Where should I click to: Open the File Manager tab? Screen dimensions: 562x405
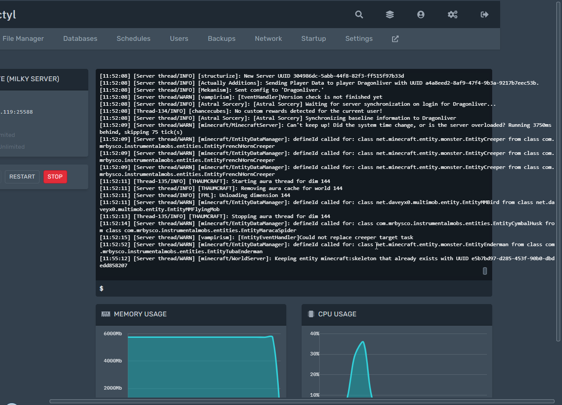pos(23,39)
